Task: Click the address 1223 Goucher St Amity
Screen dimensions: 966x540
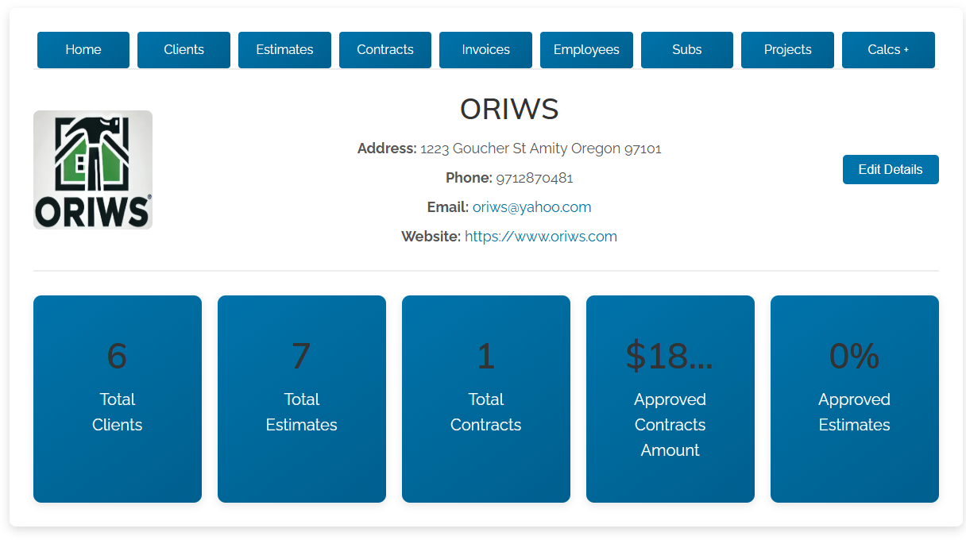Action: pos(541,148)
